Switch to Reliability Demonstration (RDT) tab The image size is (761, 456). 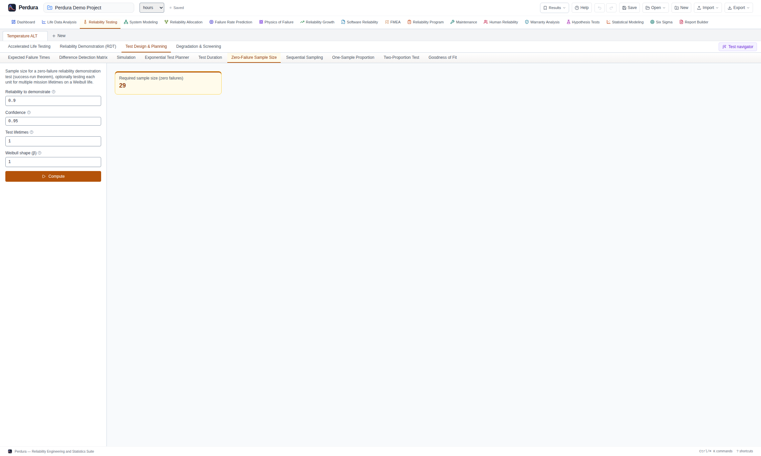tap(88, 46)
